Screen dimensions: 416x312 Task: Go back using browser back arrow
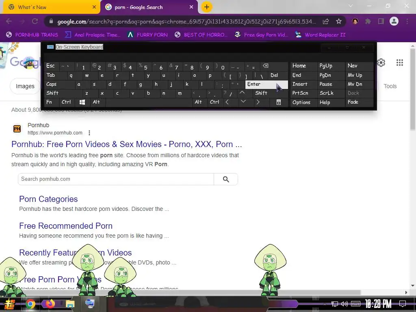pos(9,21)
